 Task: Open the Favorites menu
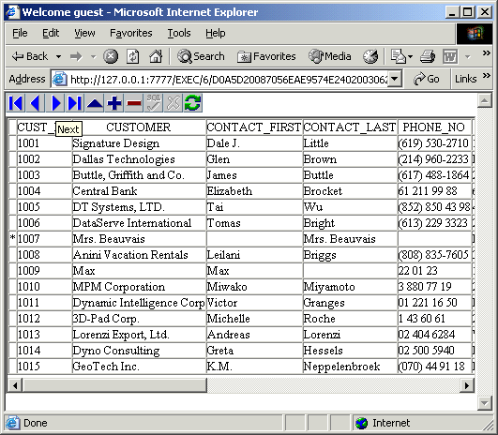(131, 33)
